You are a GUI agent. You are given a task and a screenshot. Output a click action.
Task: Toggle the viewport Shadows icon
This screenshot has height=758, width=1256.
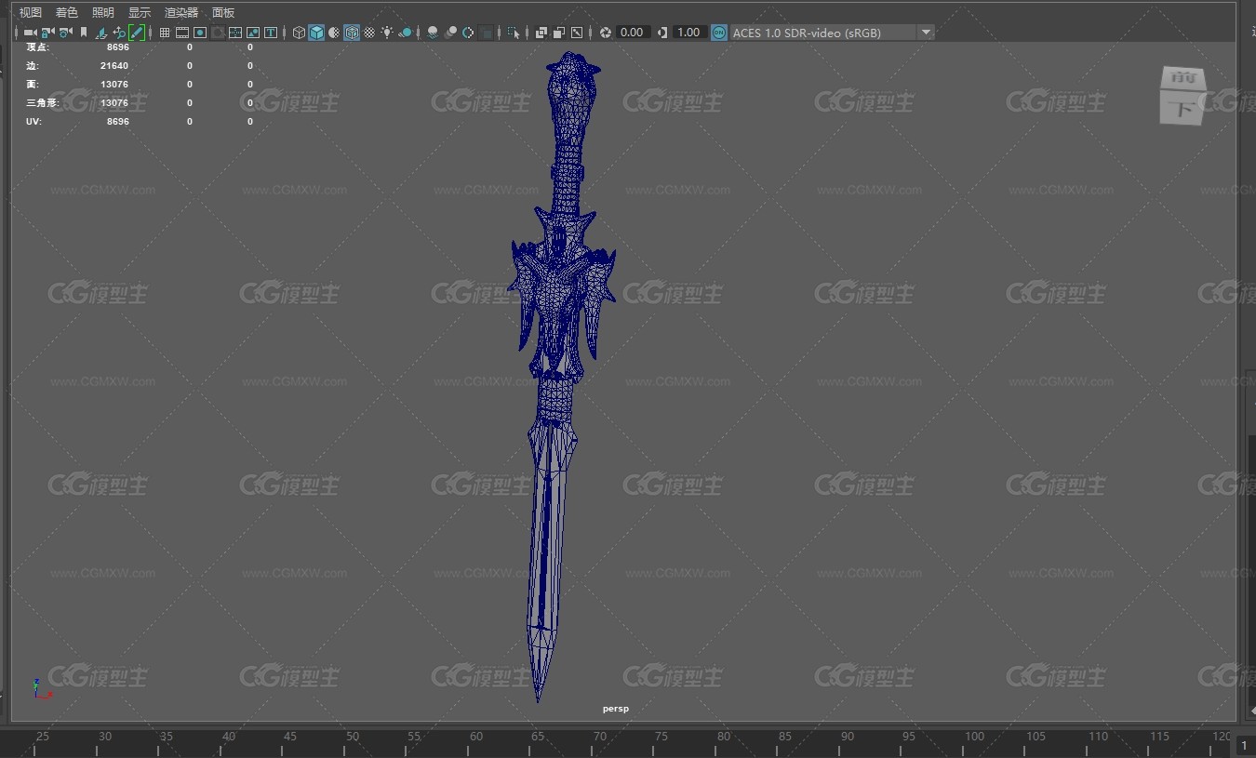coord(406,33)
